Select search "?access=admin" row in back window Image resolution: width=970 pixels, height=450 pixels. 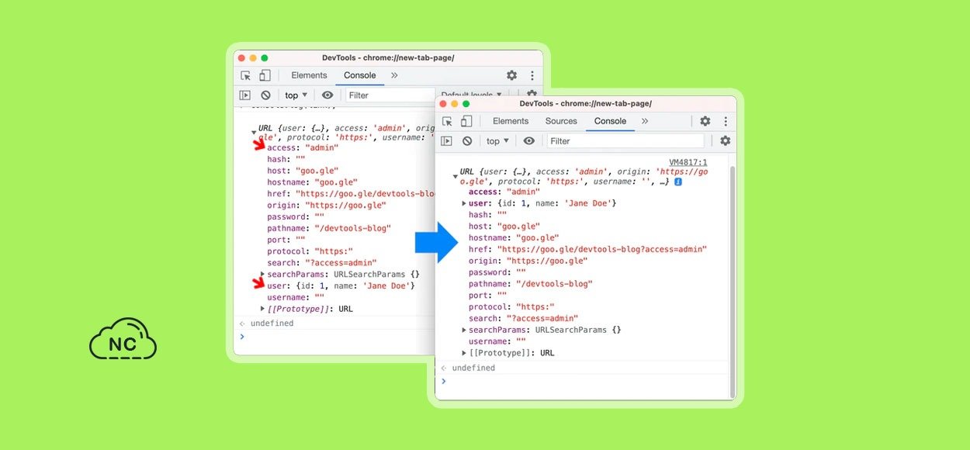point(321,263)
